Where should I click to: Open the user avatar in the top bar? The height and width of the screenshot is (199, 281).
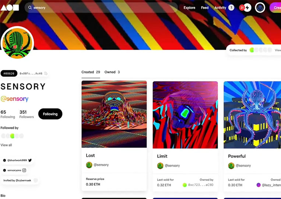[x=260, y=8]
